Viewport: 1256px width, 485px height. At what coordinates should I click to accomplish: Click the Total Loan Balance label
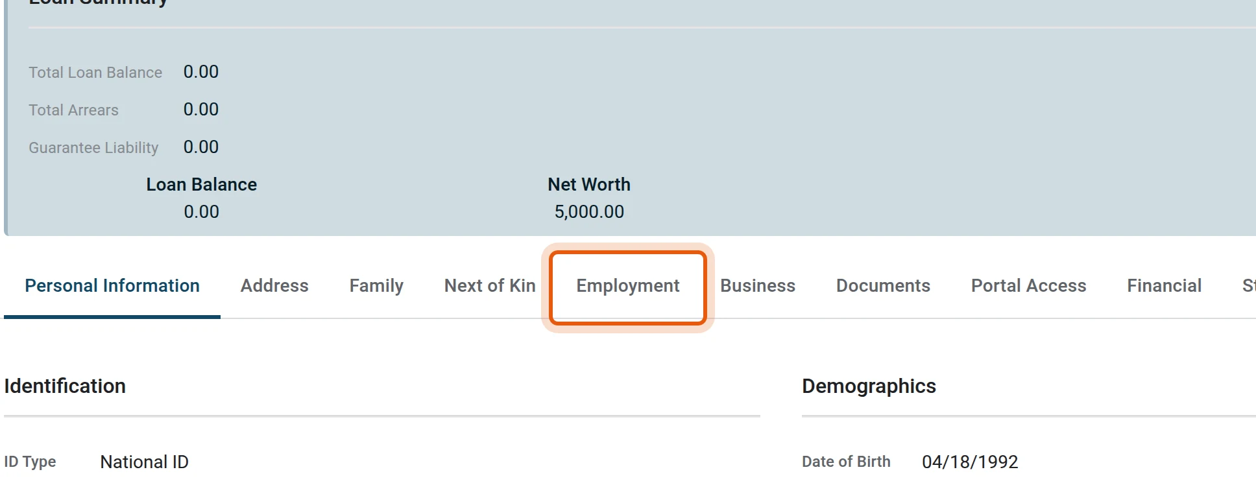pos(95,73)
